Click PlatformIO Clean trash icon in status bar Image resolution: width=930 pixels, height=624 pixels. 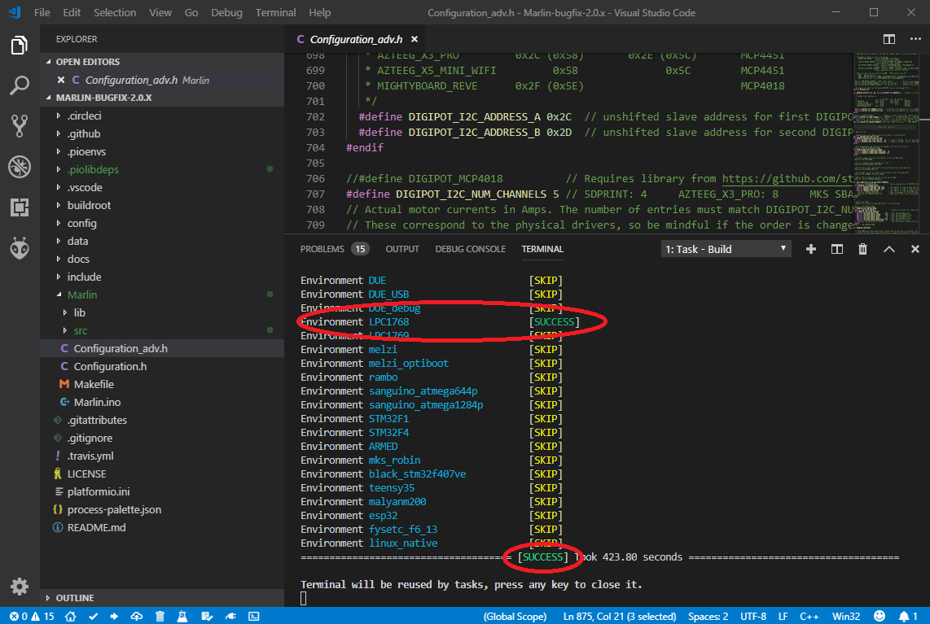point(160,617)
